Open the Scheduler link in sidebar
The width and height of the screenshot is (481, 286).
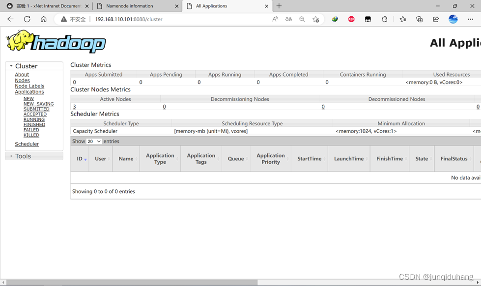27,144
